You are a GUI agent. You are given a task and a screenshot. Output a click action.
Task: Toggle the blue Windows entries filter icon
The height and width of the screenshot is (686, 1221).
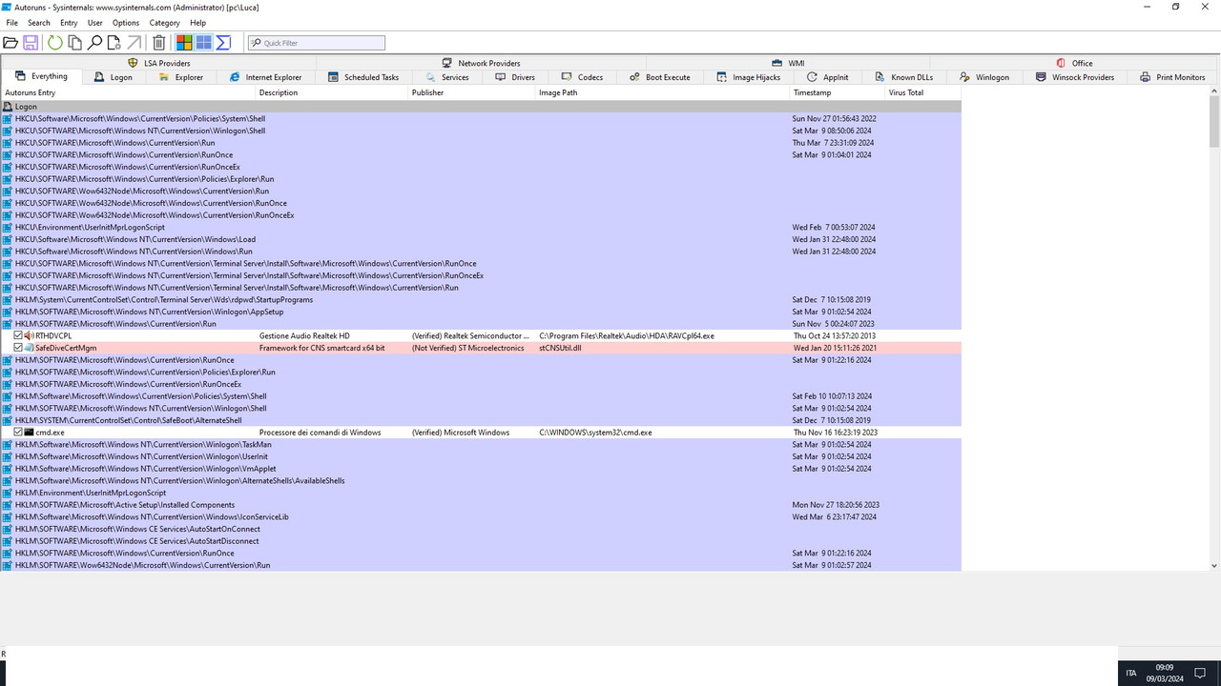click(x=204, y=43)
